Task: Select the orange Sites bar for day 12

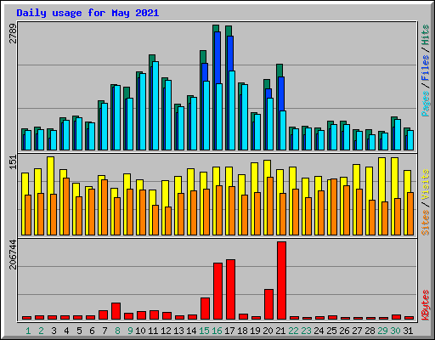Action: [x=168, y=221]
